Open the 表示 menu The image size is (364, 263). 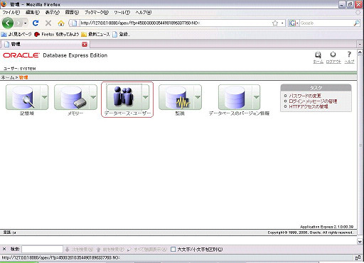point(53,12)
